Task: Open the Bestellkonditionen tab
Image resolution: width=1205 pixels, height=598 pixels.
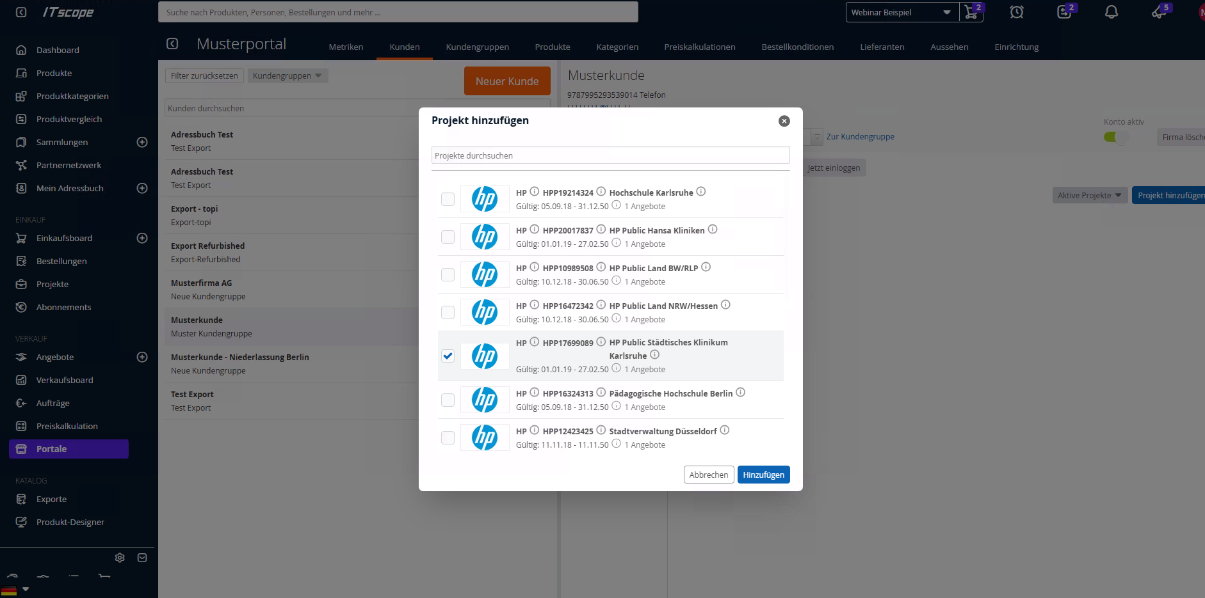Action: (x=798, y=47)
